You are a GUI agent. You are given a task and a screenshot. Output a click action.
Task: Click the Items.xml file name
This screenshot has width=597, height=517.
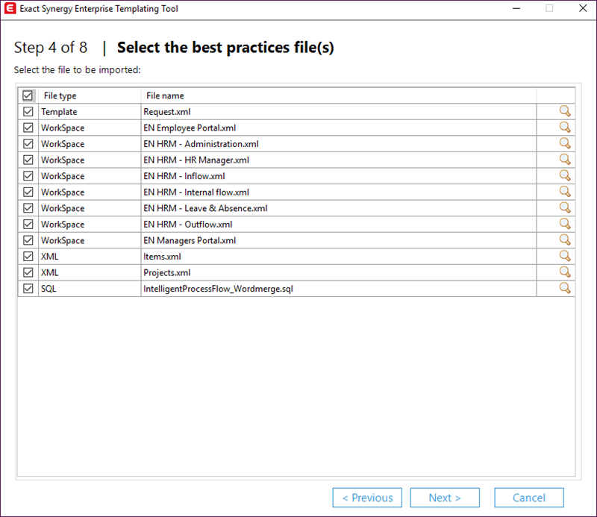pyautogui.click(x=339, y=256)
